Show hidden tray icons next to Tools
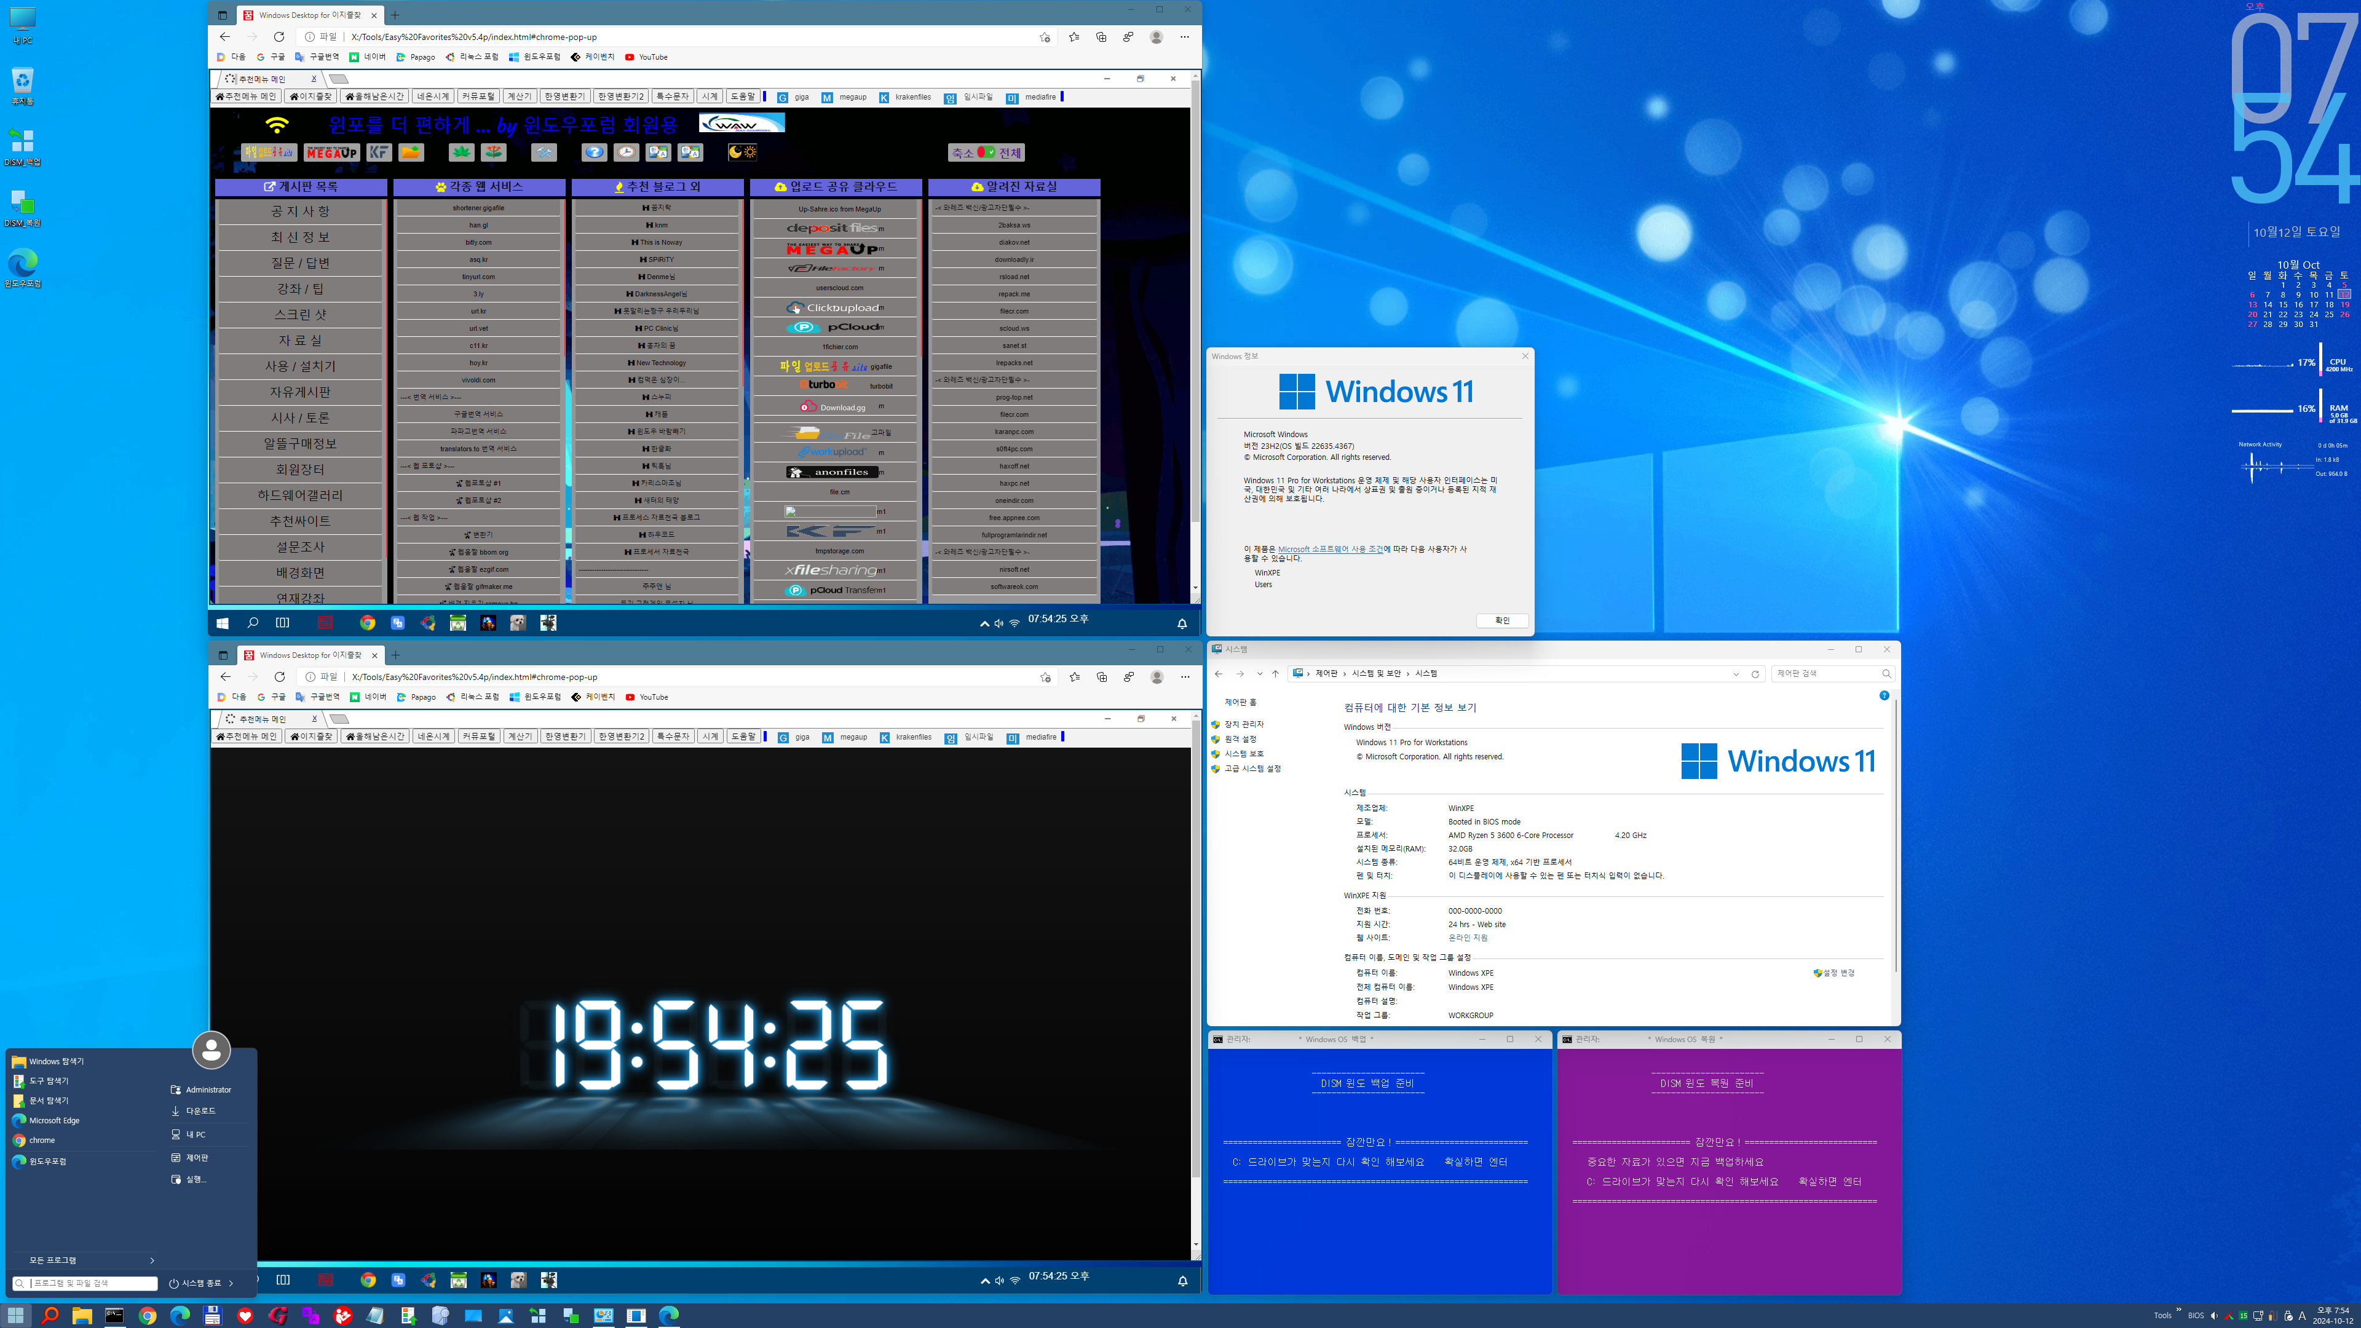Image resolution: width=2361 pixels, height=1328 pixels. (2178, 1310)
